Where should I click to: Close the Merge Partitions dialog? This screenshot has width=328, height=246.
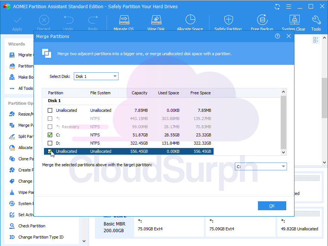(288, 36)
